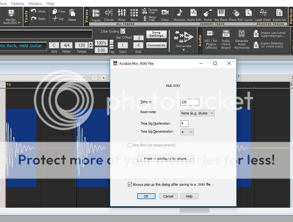
Task: Enable One Shot (no tempo stretch)
Action: pos(130,145)
